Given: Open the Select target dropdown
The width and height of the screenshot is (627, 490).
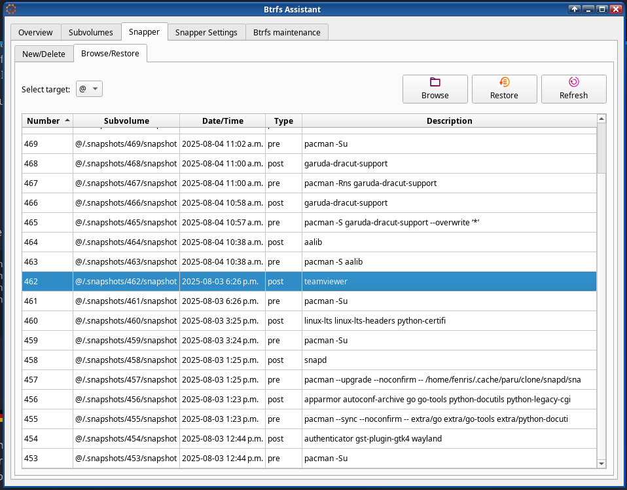Looking at the screenshot, I should [89, 89].
